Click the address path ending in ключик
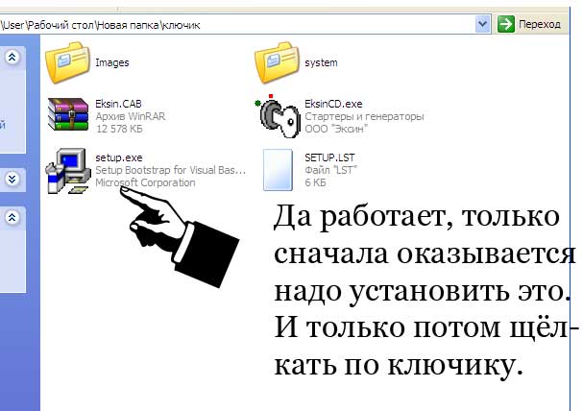 (101, 25)
